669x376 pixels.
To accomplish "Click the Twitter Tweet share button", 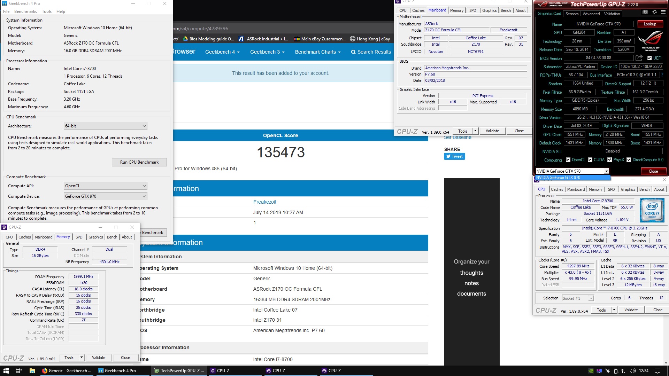I will pos(454,156).
